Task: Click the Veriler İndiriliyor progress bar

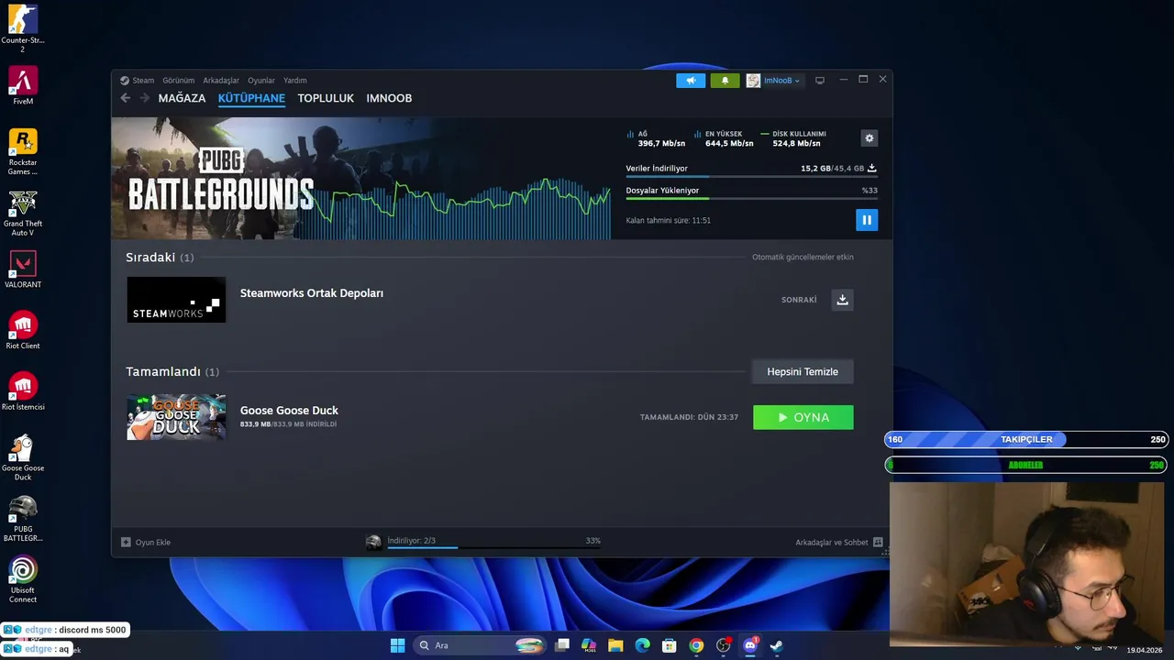Action: pyautogui.click(x=751, y=177)
